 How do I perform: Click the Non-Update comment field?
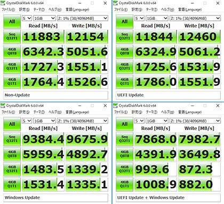coord(55,95)
